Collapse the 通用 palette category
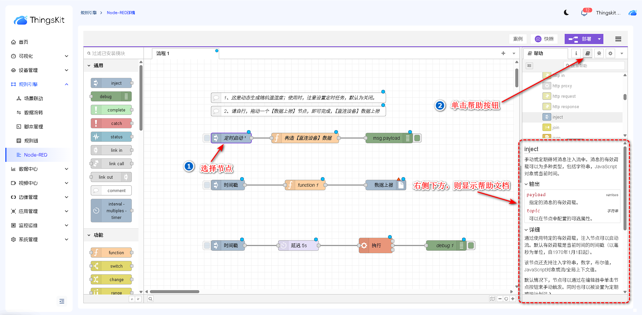The height and width of the screenshot is (315, 642). pos(89,65)
